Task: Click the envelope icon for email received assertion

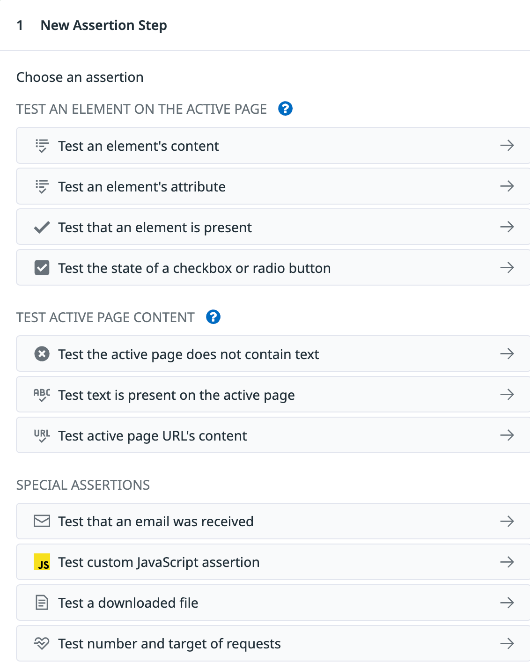Action: (x=42, y=521)
